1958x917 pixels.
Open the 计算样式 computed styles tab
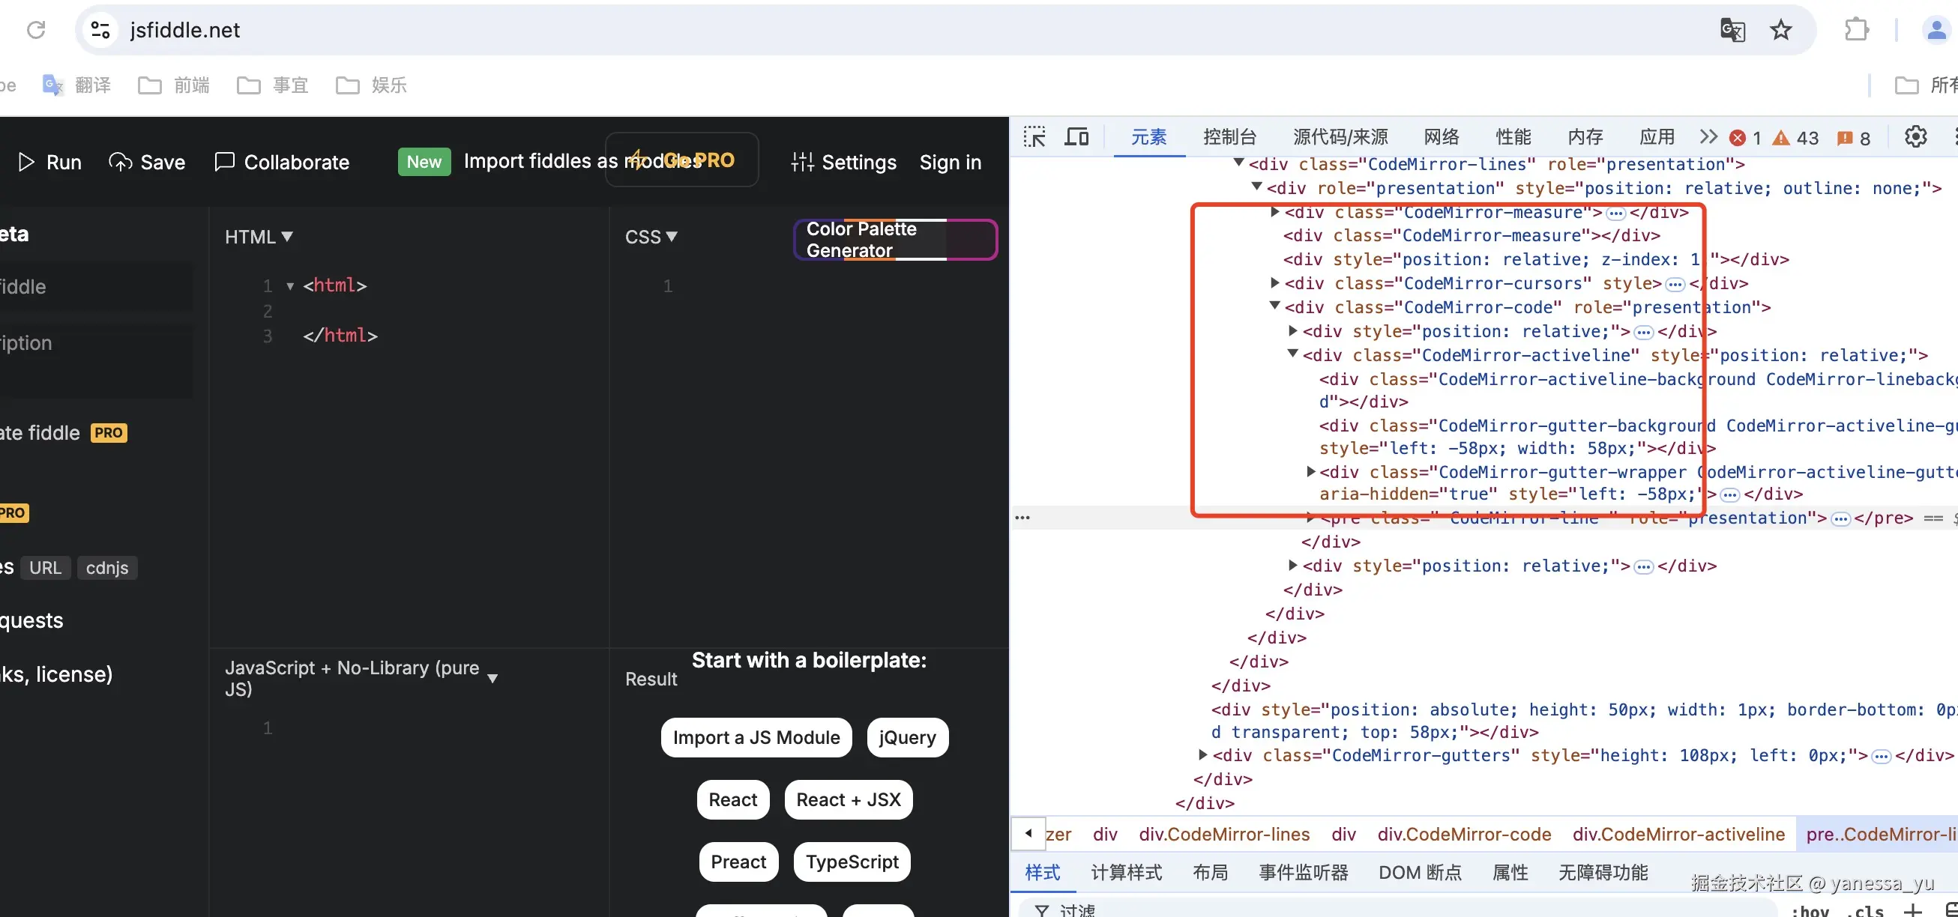1126,872
